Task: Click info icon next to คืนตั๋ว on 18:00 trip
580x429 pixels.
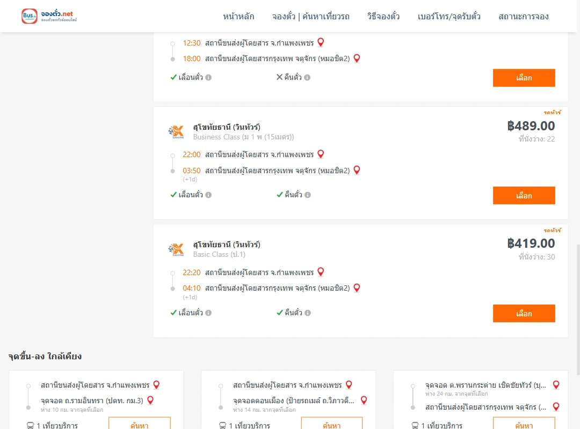Action: pos(307,78)
